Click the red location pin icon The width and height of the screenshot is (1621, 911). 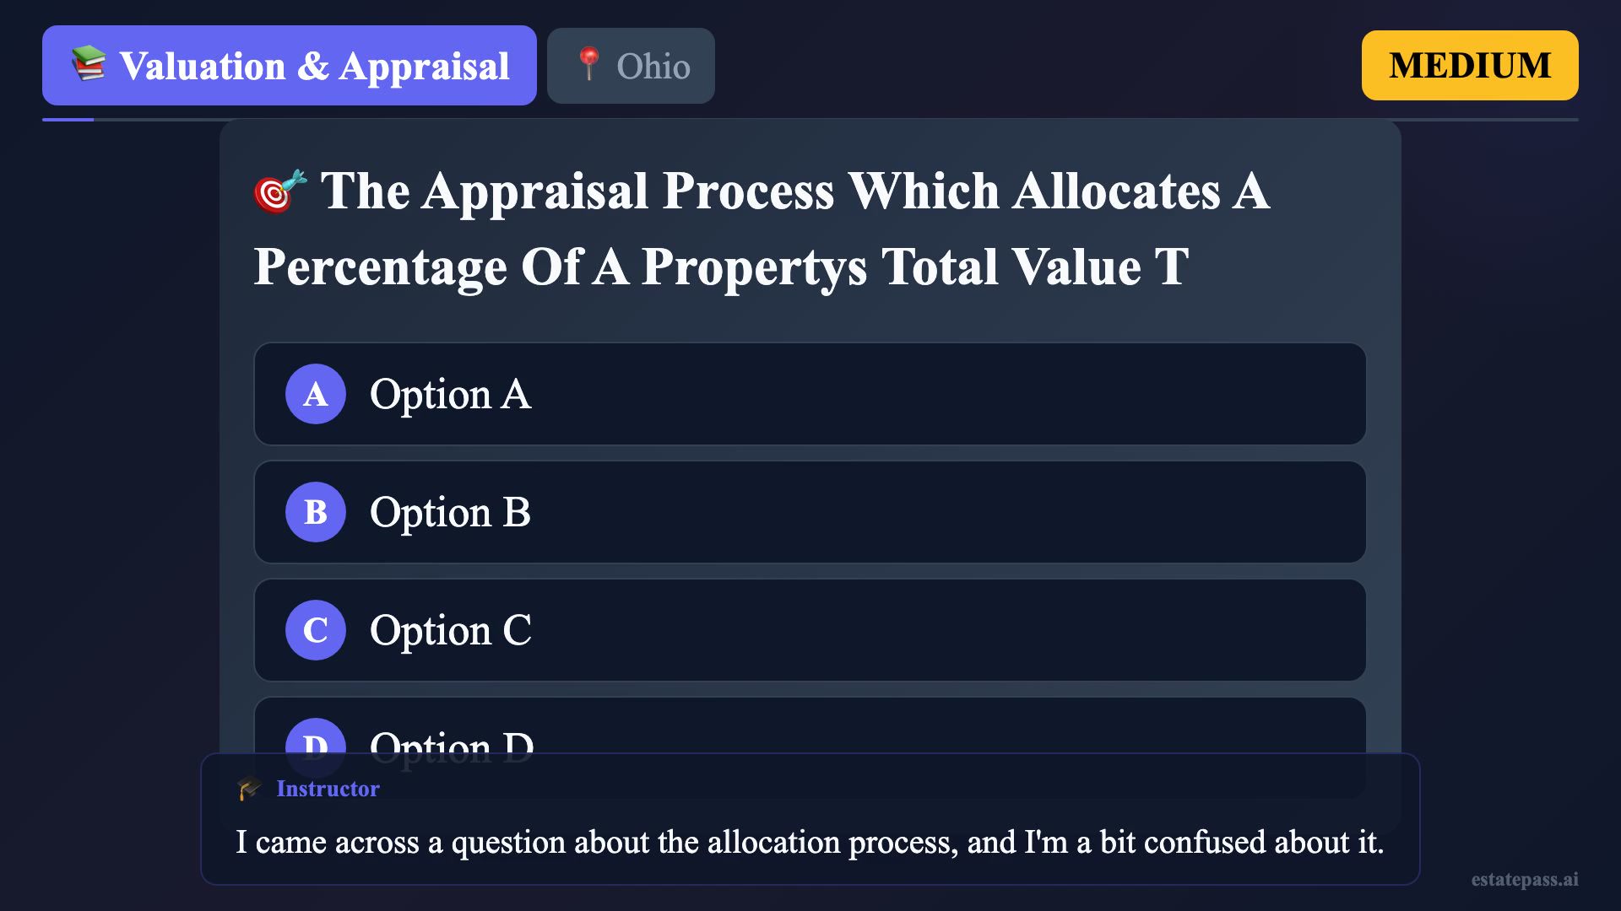588,65
